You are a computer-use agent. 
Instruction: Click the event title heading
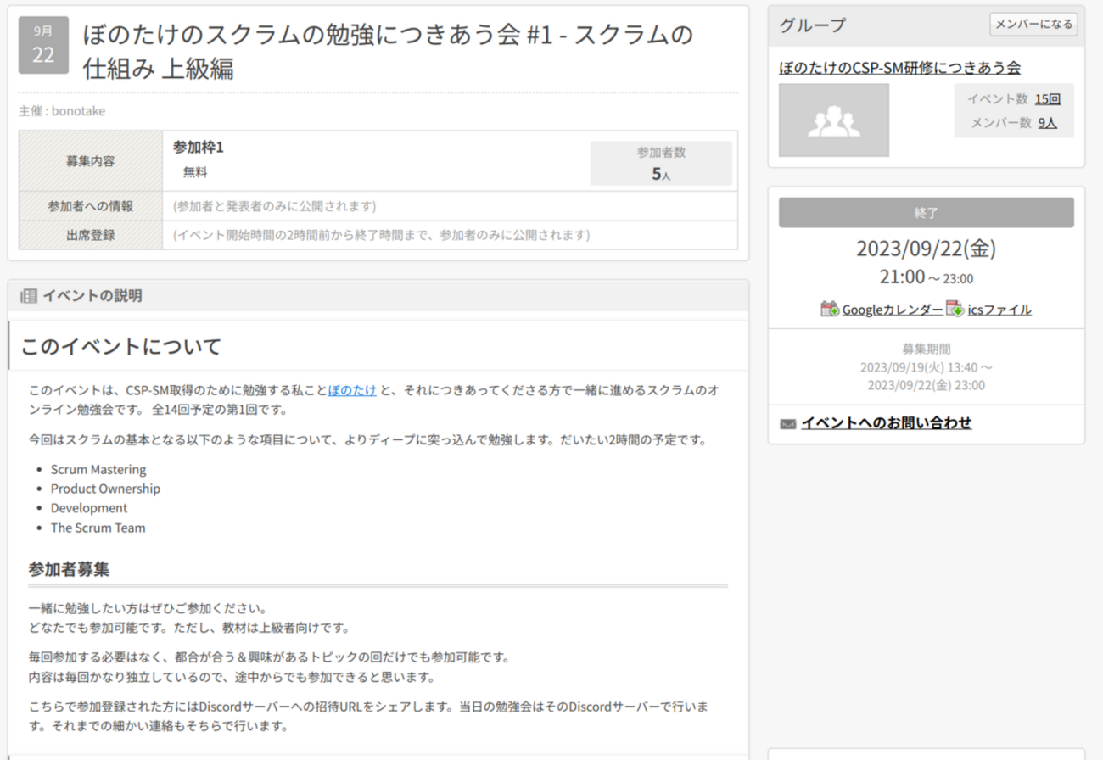[x=389, y=51]
